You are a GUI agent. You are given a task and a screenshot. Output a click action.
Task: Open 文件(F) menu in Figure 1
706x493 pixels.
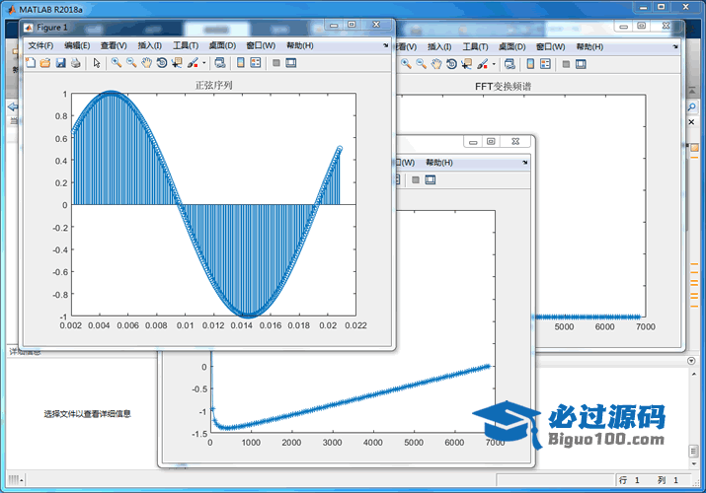pyautogui.click(x=40, y=45)
